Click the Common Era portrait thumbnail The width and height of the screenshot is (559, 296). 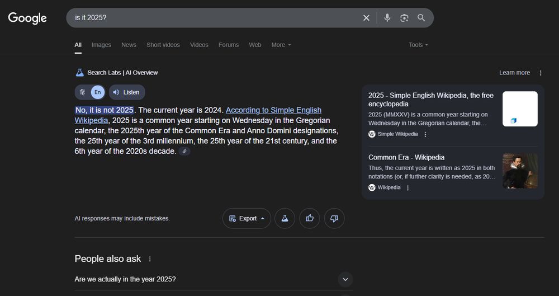tap(520, 171)
